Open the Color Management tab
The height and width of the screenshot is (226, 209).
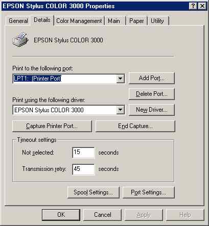(x=79, y=21)
